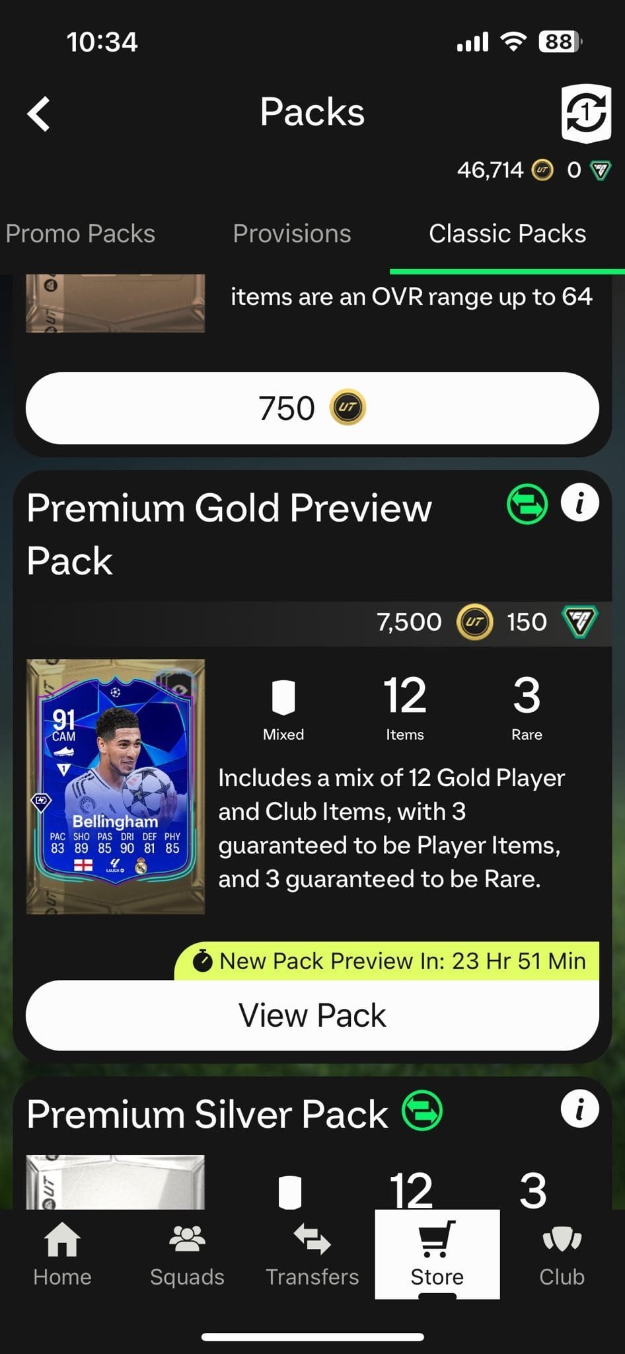The width and height of the screenshot is (625, 1354).
Task: Select the Classic Packs tab
Action: point(507,233)
